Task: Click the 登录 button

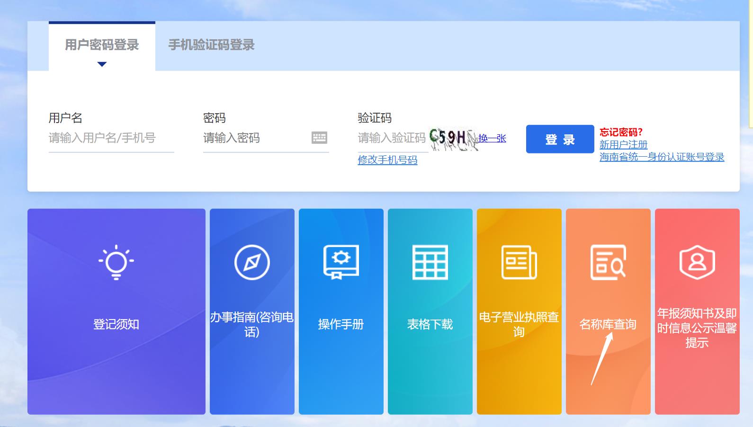Action: [560, 139]
